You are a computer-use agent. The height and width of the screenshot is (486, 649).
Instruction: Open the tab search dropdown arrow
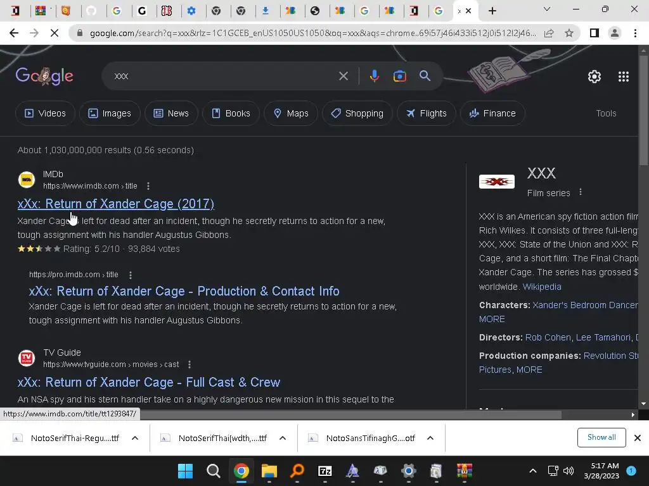click(x=547, y=9)
